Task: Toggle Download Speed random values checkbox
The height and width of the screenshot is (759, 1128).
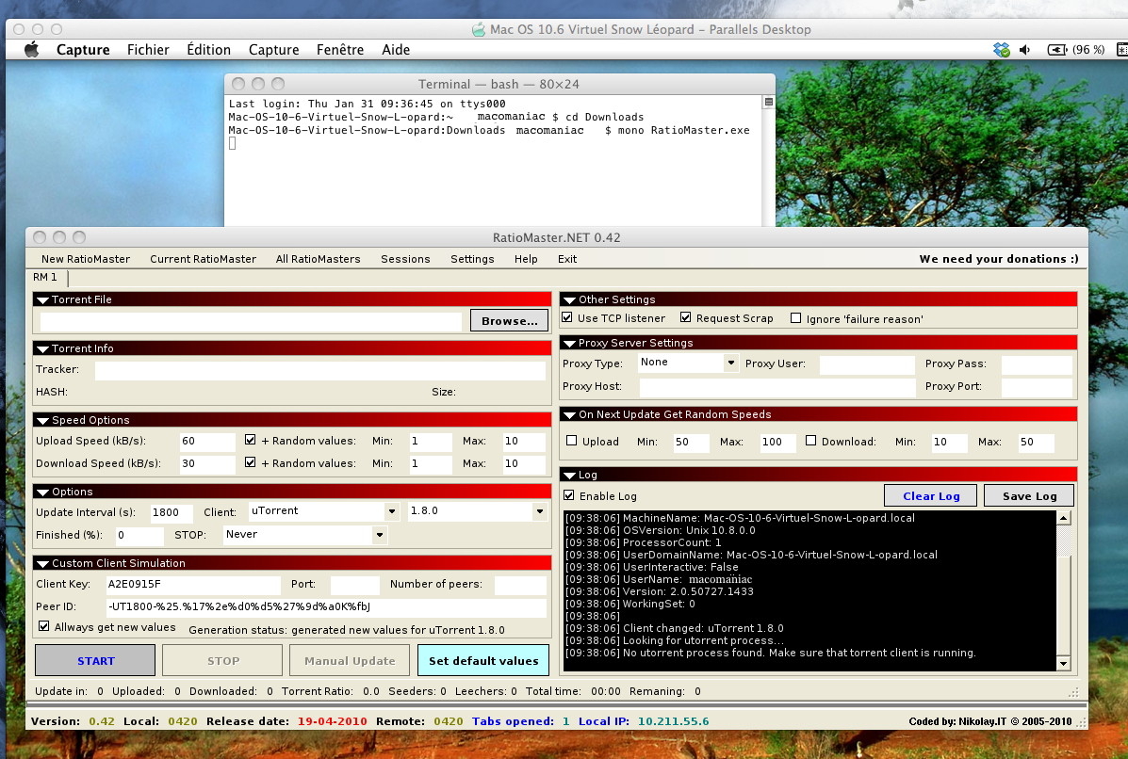Action: [251, 462]
